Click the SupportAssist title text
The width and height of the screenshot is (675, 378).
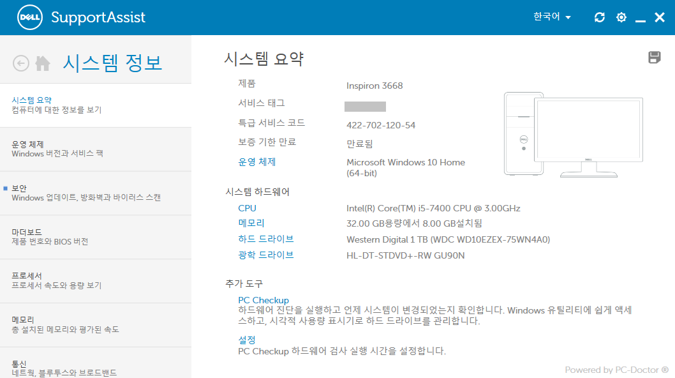point(98,17)
